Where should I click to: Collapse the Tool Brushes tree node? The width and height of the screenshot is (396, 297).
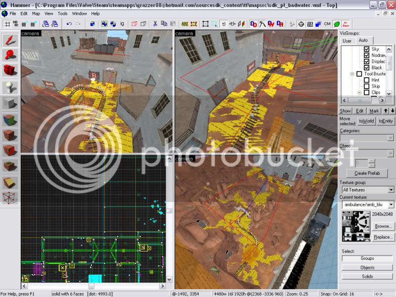coord(352,74)
